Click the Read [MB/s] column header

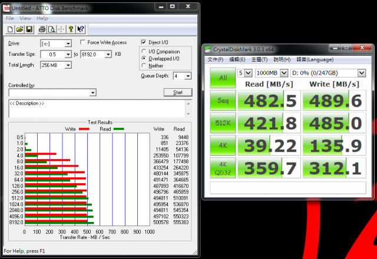click(269, 84)
